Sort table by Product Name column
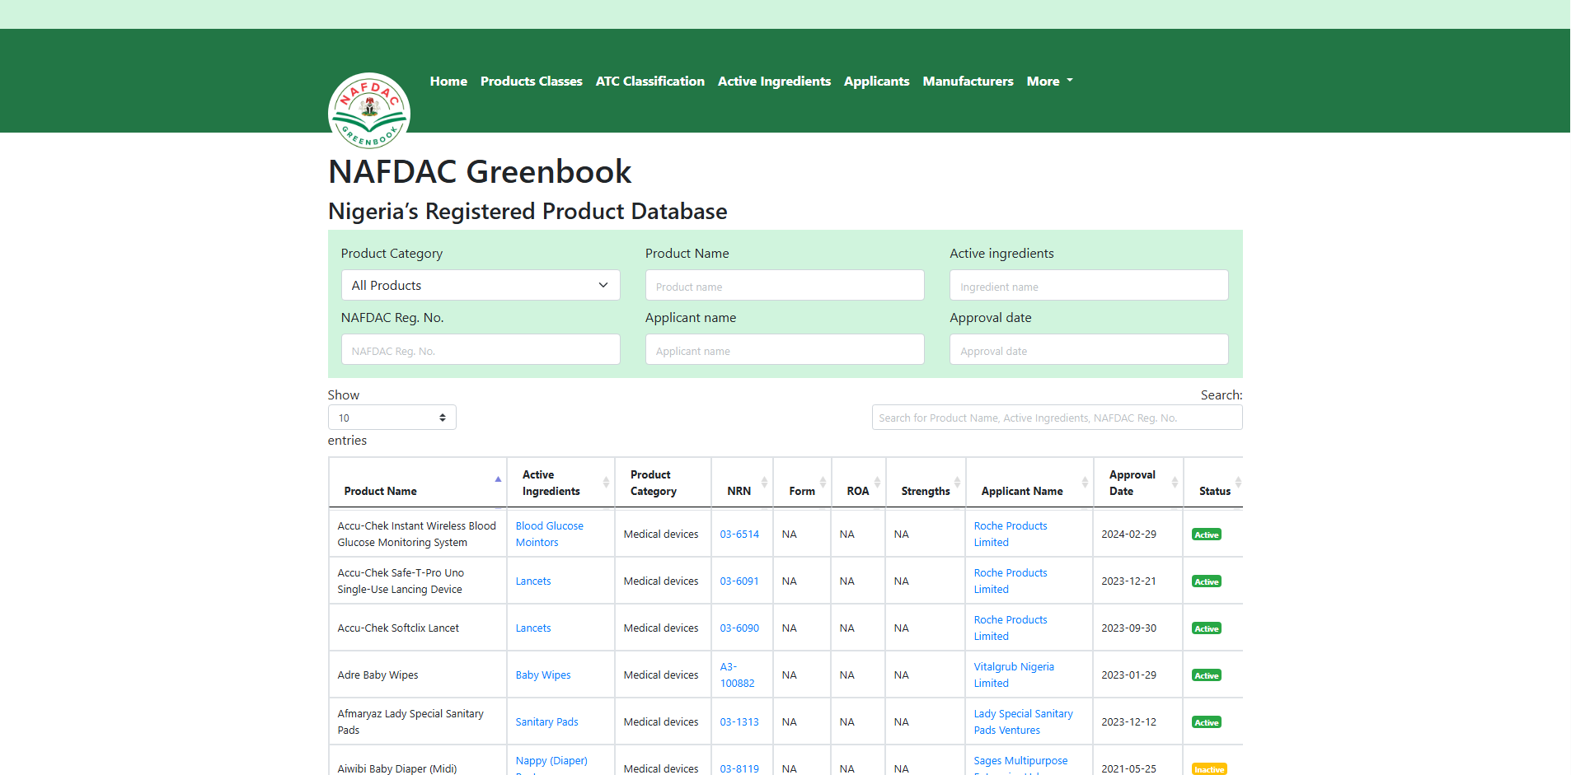The width and height of the screenshot is (1571, 775). coord(417,483)
